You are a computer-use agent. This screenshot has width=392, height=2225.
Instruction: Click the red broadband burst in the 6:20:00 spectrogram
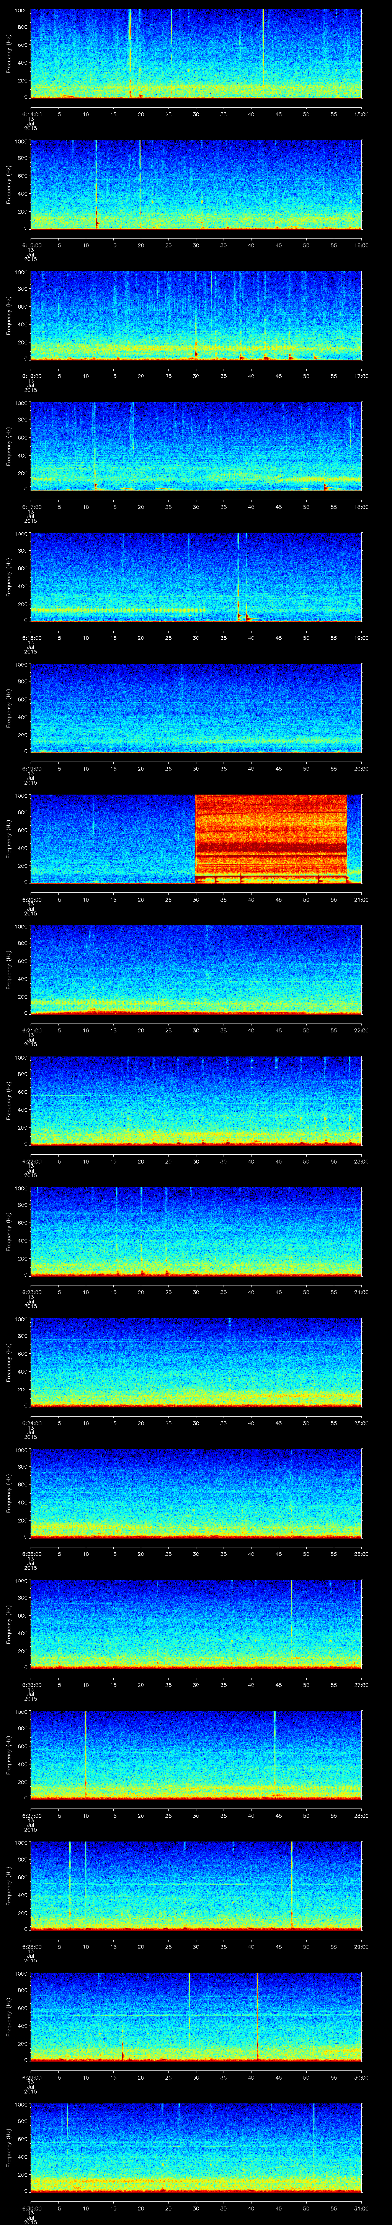(x=271, y=839)
